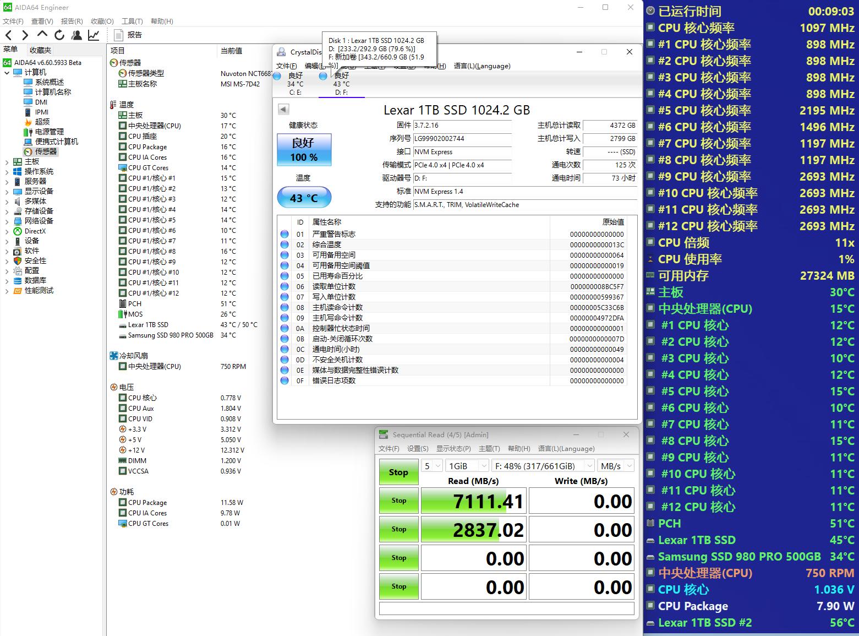Open the 报告 report wizard icon
This screenshot has width=859, height=636.
click(x=119, y=35)
